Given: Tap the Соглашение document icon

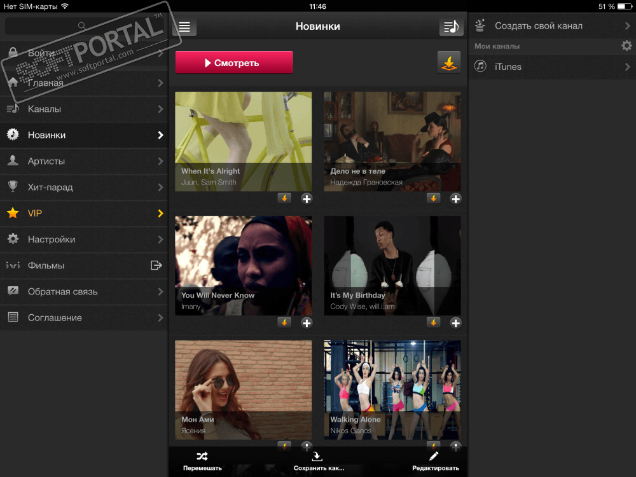Looking at the screenshot, I should point(13,317).
